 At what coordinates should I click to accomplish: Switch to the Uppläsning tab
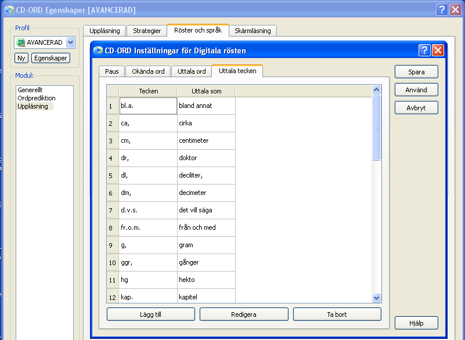tap(104, 31)
